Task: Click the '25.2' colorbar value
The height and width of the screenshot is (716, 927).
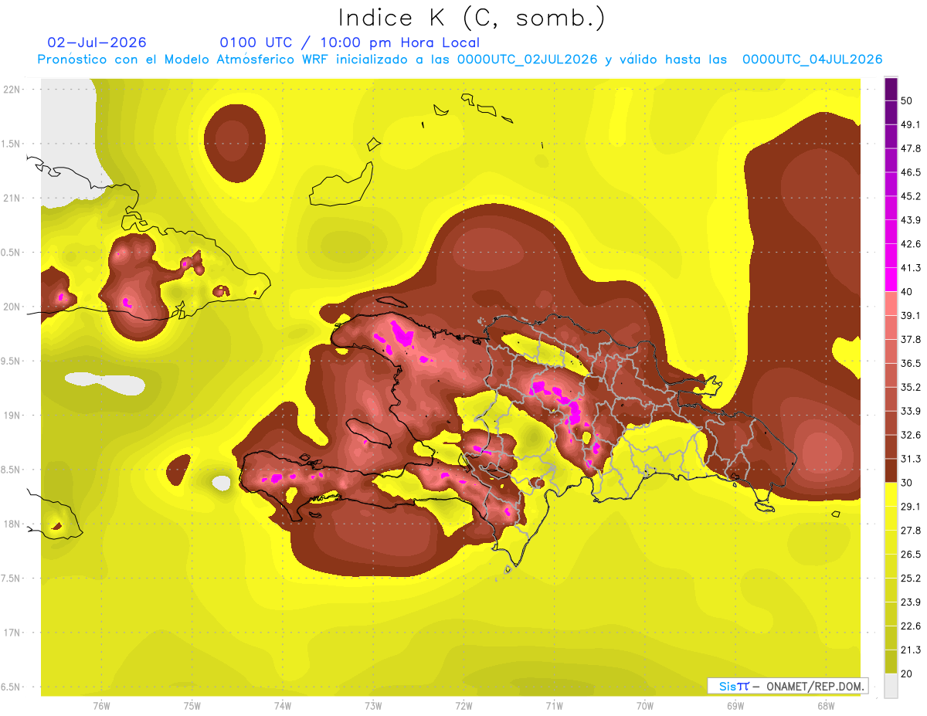Action: click(911, 579)
